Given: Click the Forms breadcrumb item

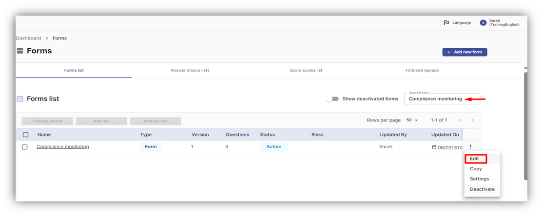Looking at the screenshot, I should [59, 38].
